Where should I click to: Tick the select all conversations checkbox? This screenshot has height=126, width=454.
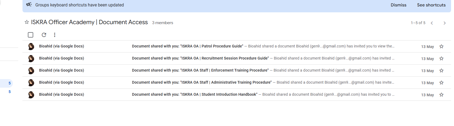click(31, 35)
